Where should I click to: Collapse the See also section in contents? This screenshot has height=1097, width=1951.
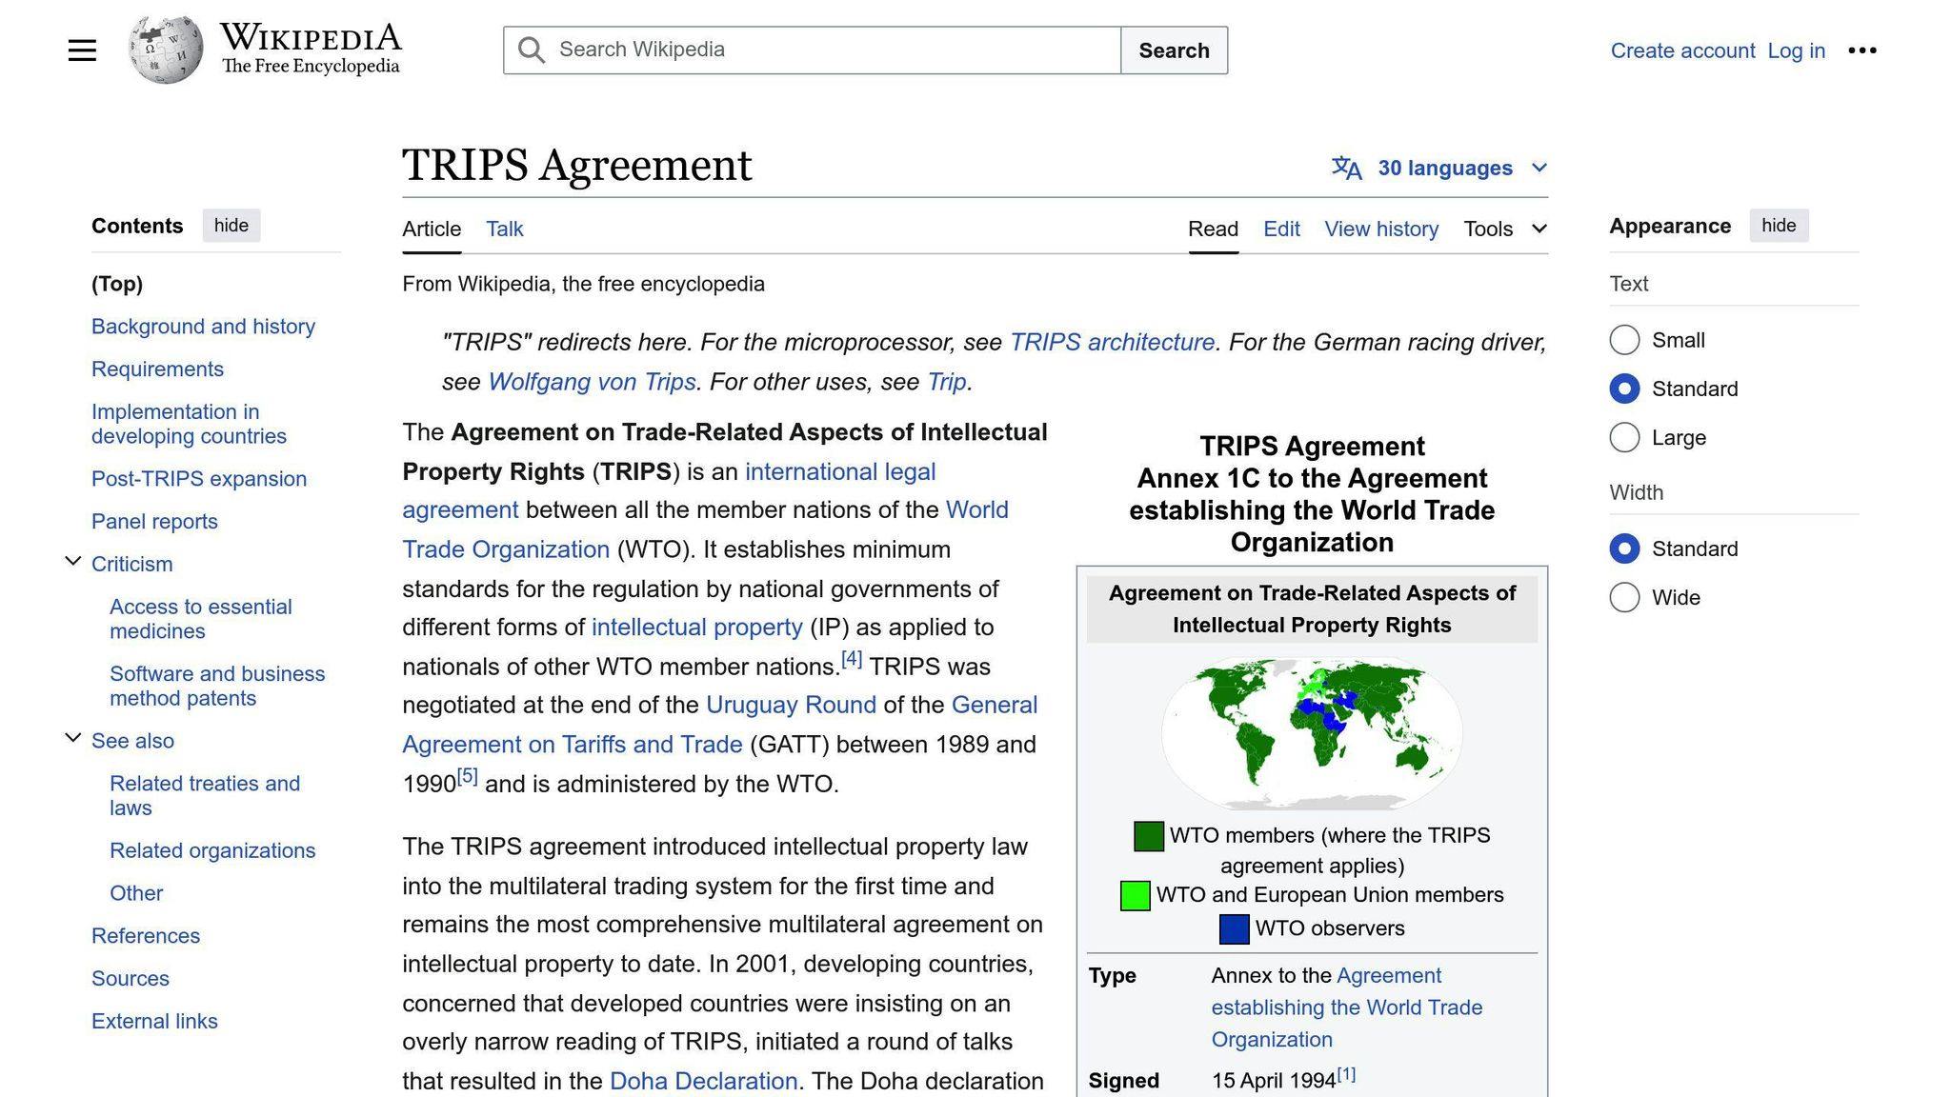(72, 739)
